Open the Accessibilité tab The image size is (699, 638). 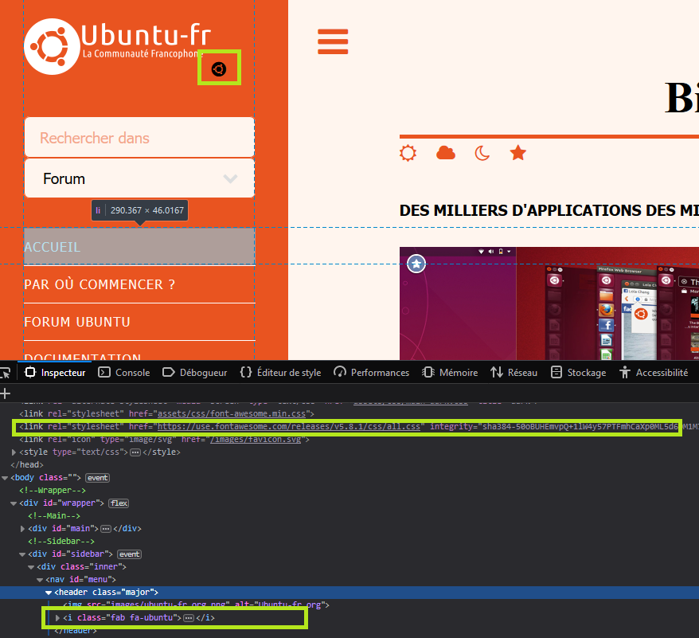click(653, 373)
